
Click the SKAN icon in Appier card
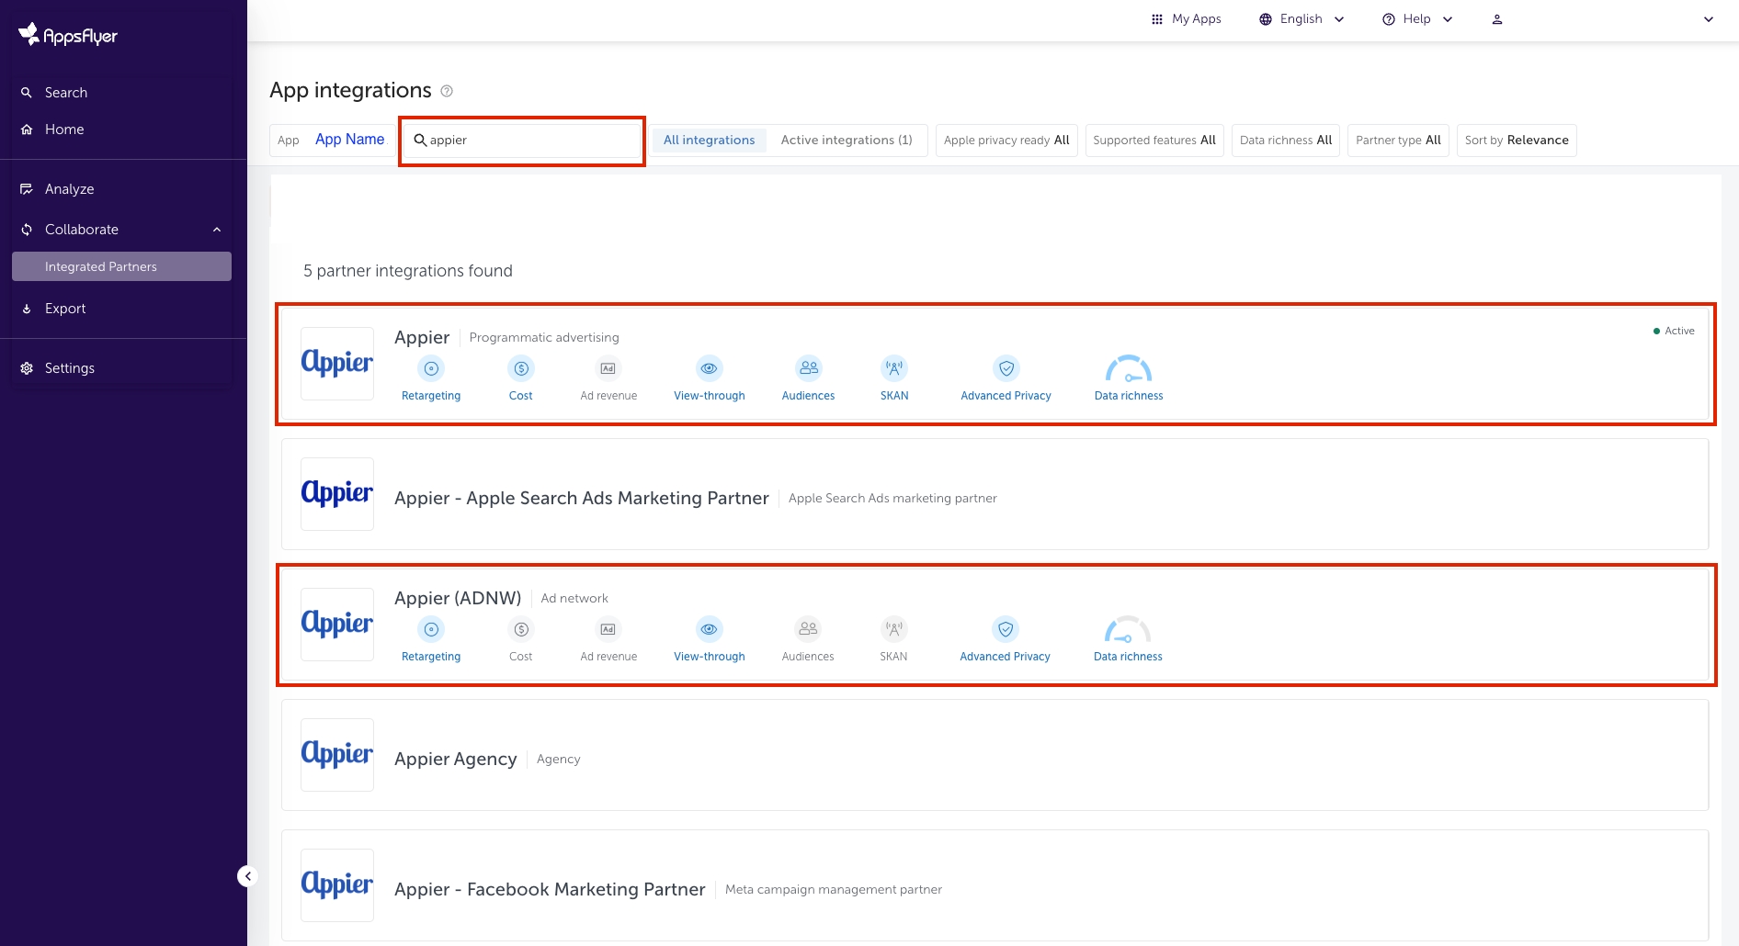coord(893,369)
